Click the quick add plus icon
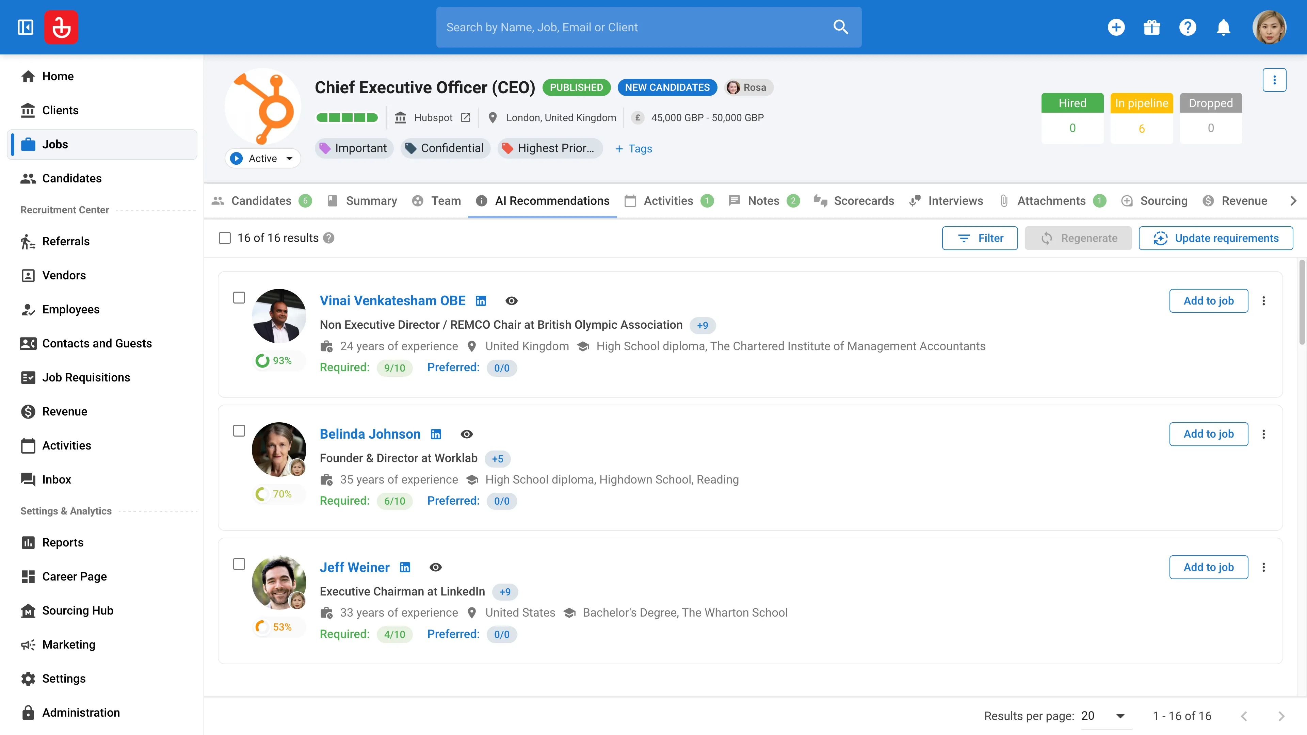1307x735 pixels. [1116, 27]
